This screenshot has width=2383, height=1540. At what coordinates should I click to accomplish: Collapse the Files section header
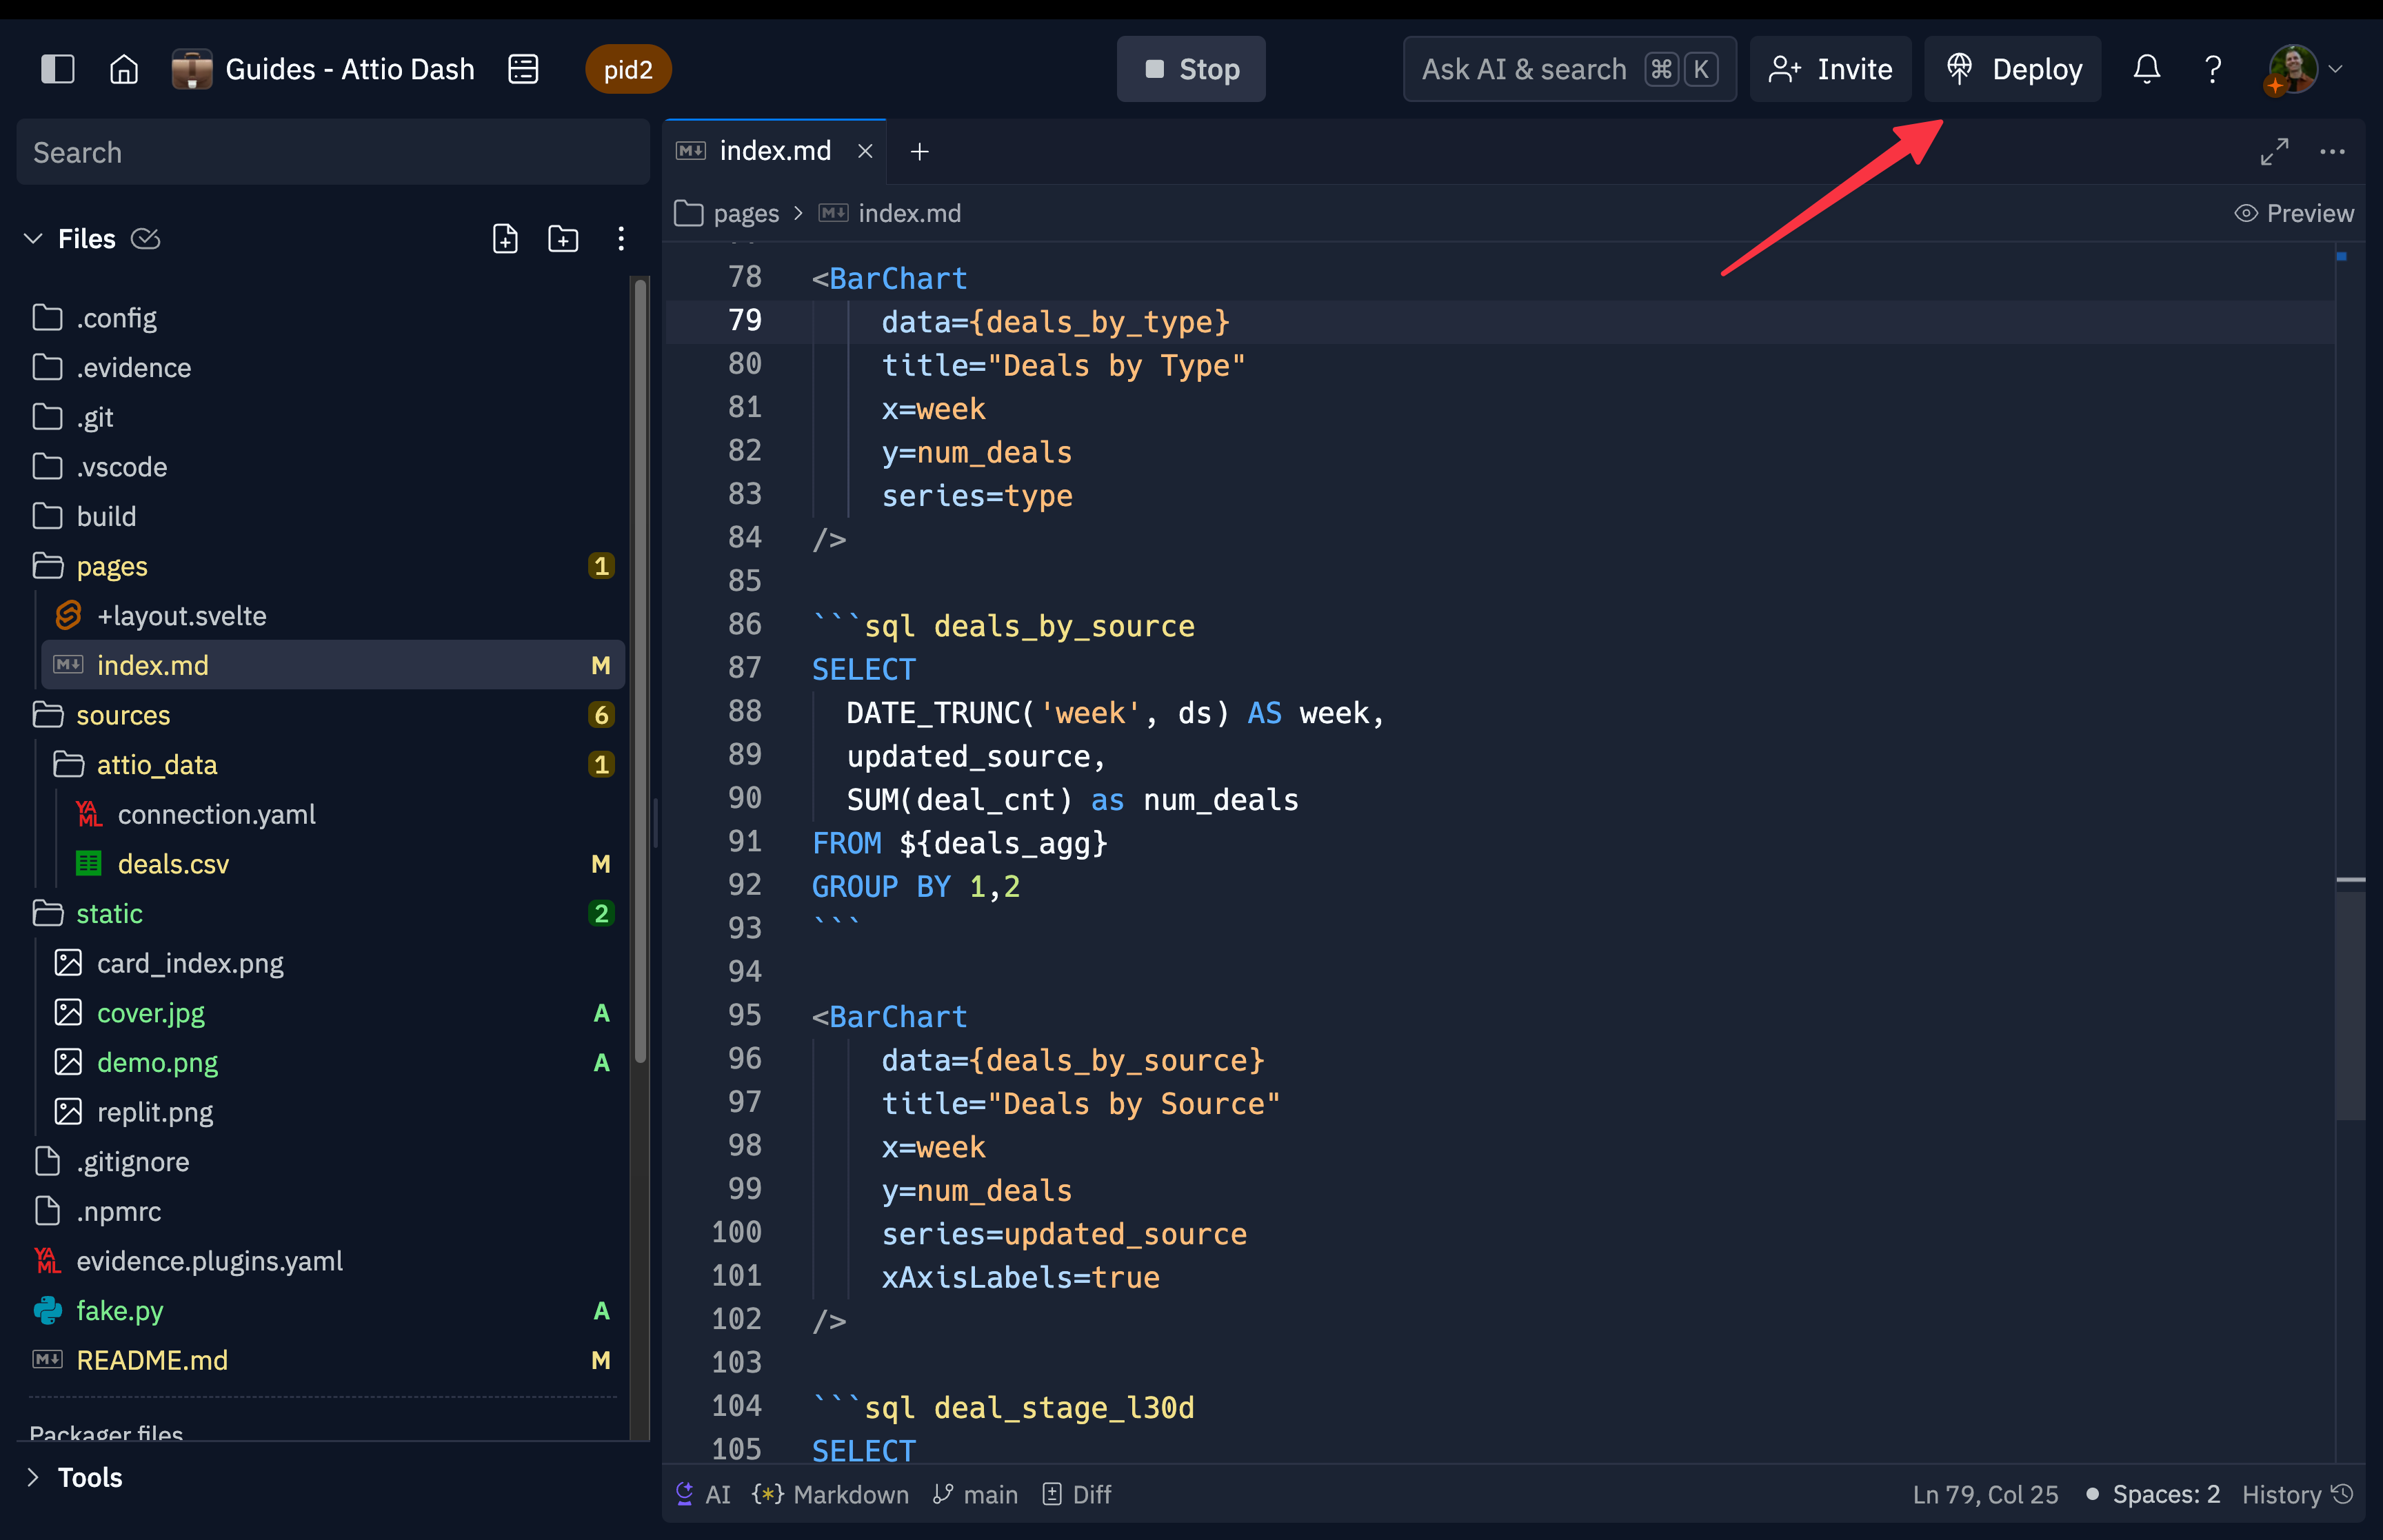pos(33,238)
